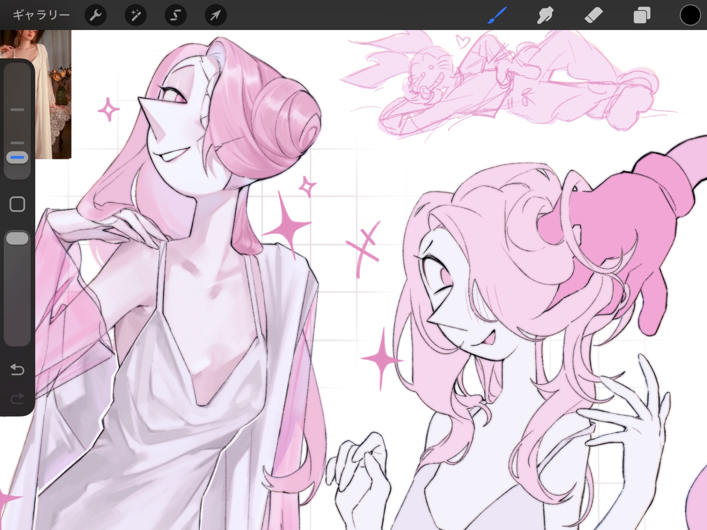This screenshot has height=530, width=707.
Task: Tap the upper notch on brush size slider
Action: (x=17, y=110)
